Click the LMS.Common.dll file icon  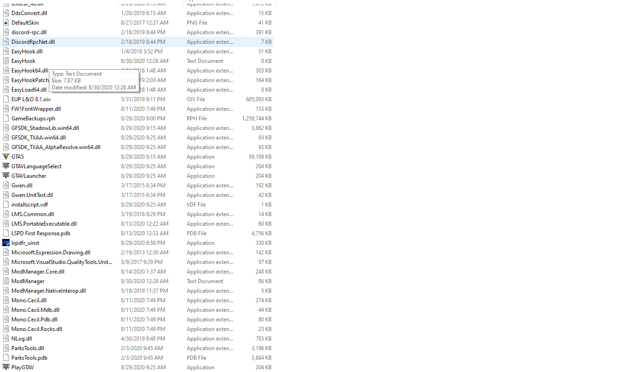coord(6,214)
